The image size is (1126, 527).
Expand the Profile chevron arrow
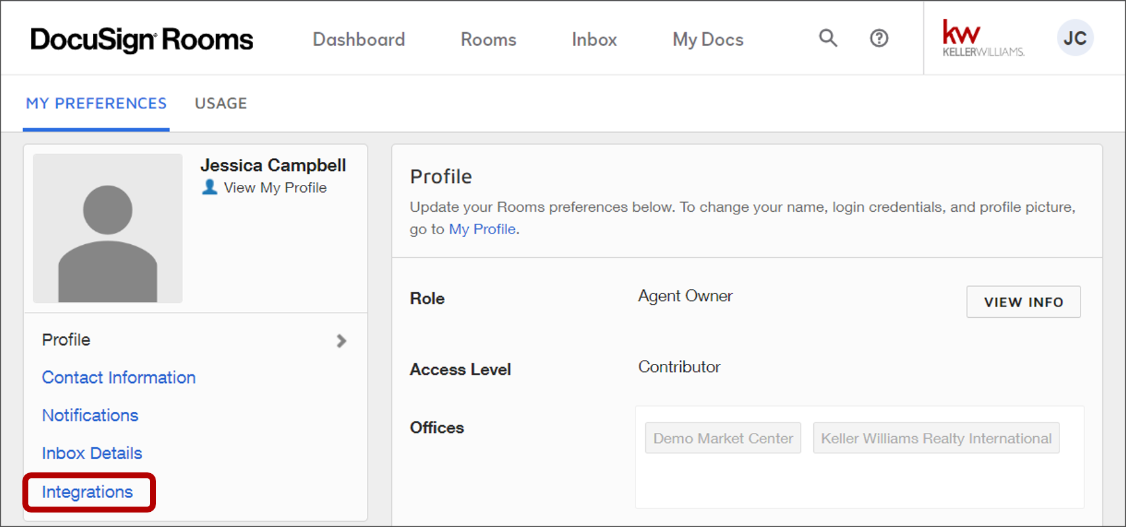click(x=341, y=341)
